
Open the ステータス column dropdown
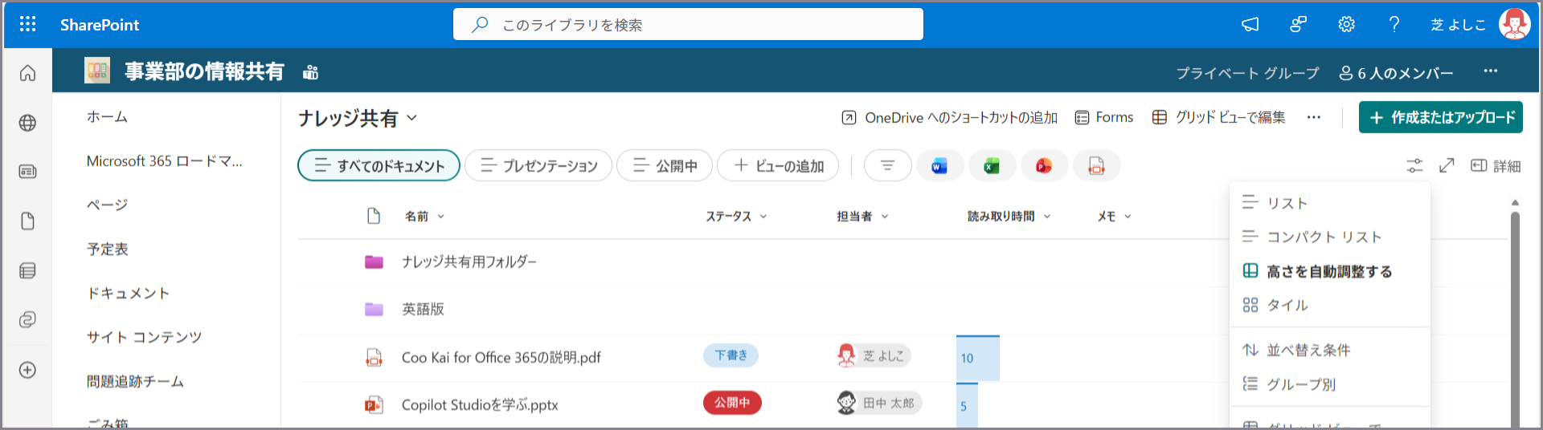tap(736, 217)
